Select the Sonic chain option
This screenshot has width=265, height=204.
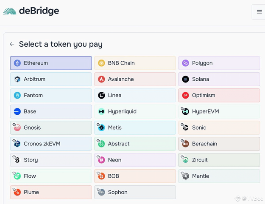pos(219,128)
